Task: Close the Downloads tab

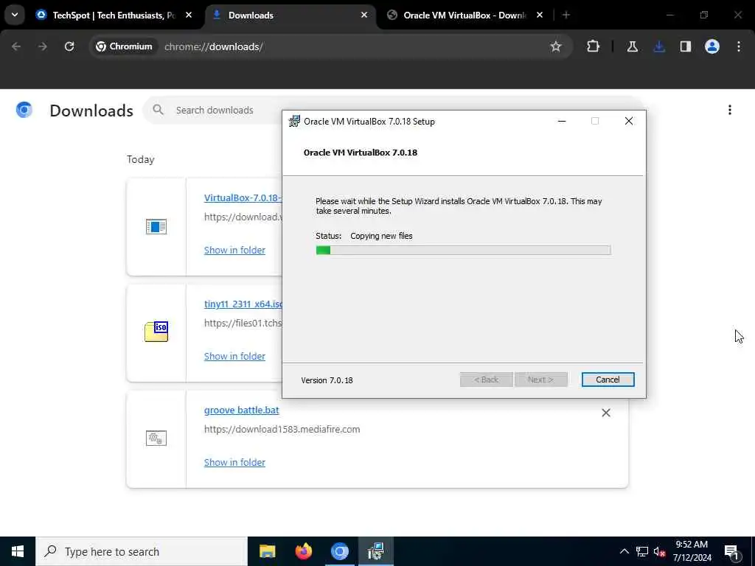Action: point(364,15)
